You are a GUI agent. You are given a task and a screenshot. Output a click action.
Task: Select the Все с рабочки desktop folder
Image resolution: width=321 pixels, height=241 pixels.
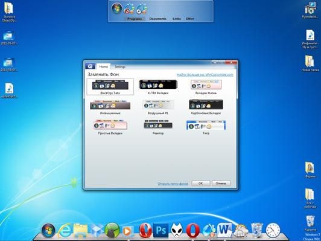310,198
